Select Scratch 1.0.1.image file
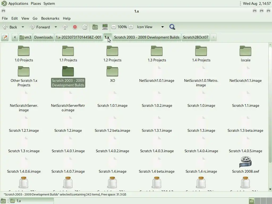Image resolution: width=272 pixels, height=204 pixels. 112,105
